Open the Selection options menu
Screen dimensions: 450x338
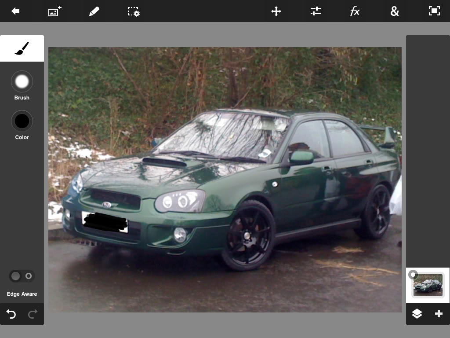point(134,11)
